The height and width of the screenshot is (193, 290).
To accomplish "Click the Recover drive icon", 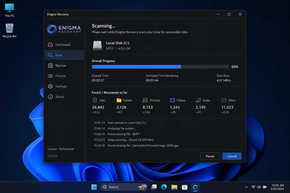I will [x=50, y=65].
